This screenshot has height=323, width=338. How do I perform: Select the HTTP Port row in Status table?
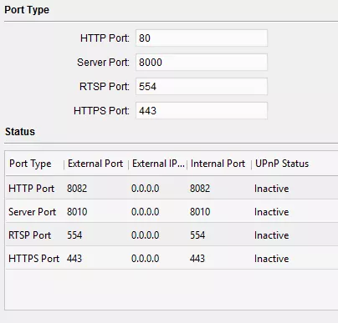point(172,188)
